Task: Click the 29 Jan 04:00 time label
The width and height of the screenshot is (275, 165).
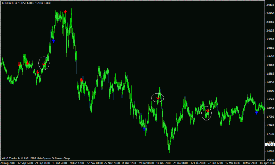Action: 181,163
